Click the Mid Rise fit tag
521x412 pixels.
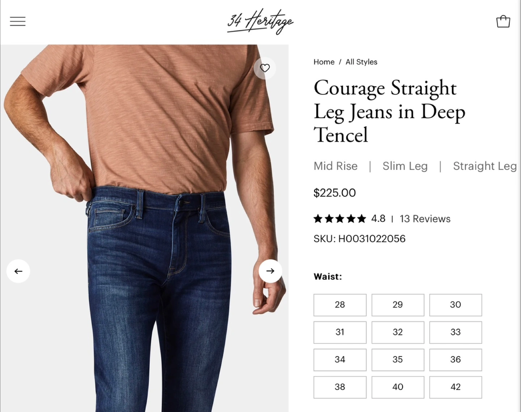point(335,166)
